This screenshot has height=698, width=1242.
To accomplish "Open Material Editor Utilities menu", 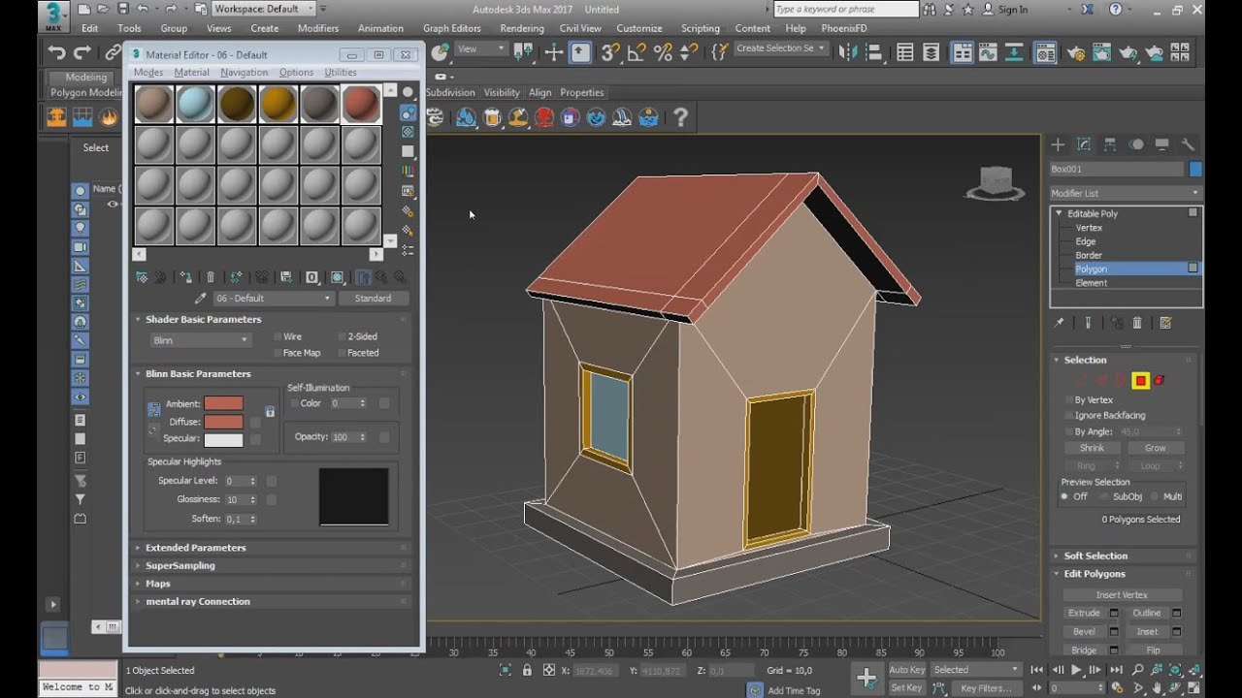I will click(341, 73).
